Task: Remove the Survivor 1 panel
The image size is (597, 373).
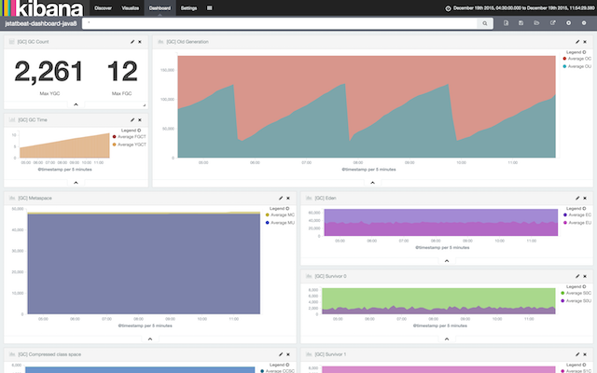Action: pos(585,354)
